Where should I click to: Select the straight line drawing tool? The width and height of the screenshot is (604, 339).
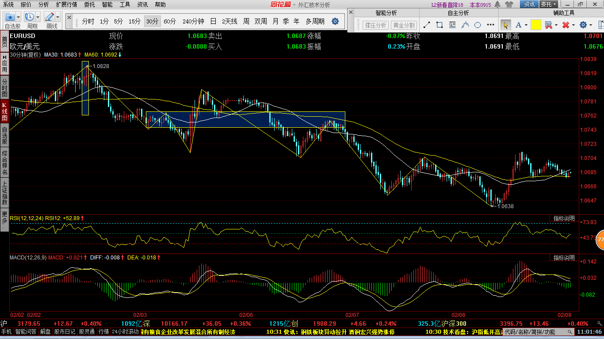(427, 25)
